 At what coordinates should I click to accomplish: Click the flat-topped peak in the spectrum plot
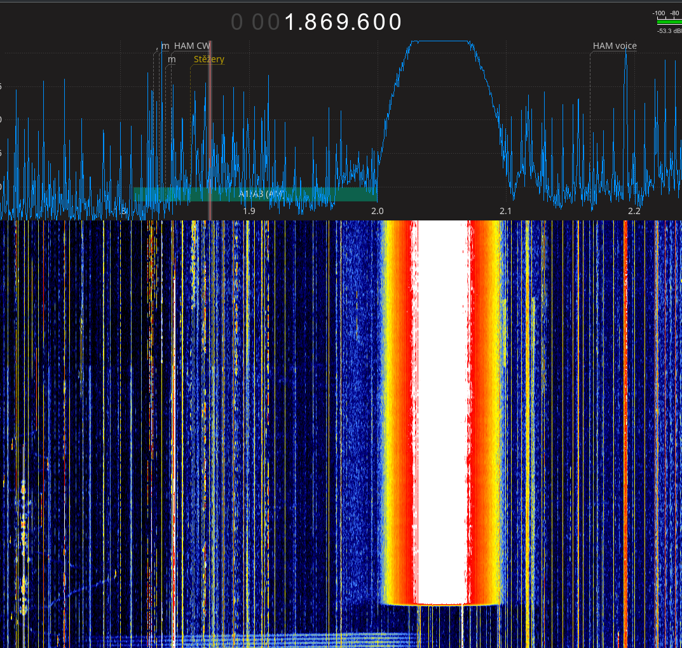coord(441,42)
